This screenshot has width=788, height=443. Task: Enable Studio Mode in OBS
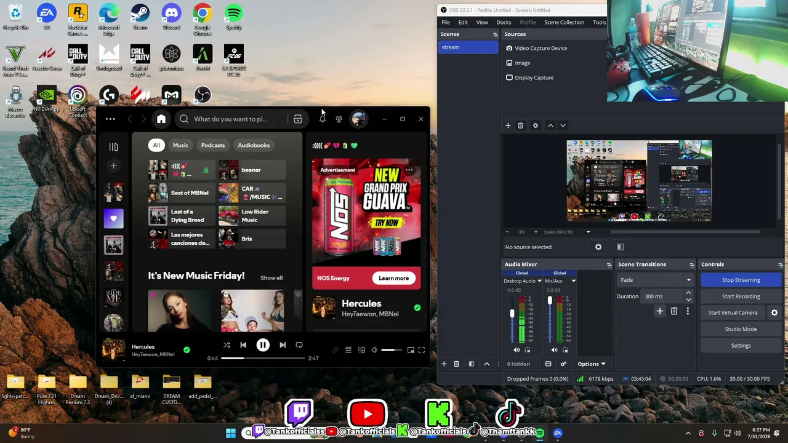(x=741, y=329)
